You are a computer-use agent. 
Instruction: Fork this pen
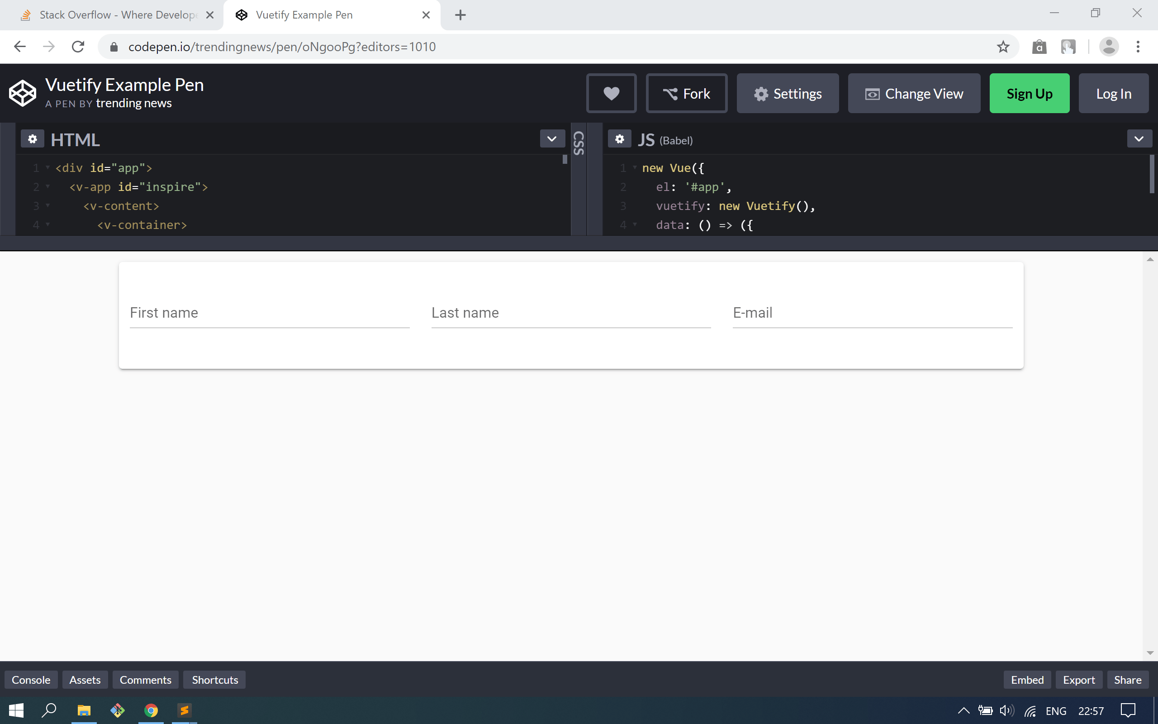tap(686, 93)
